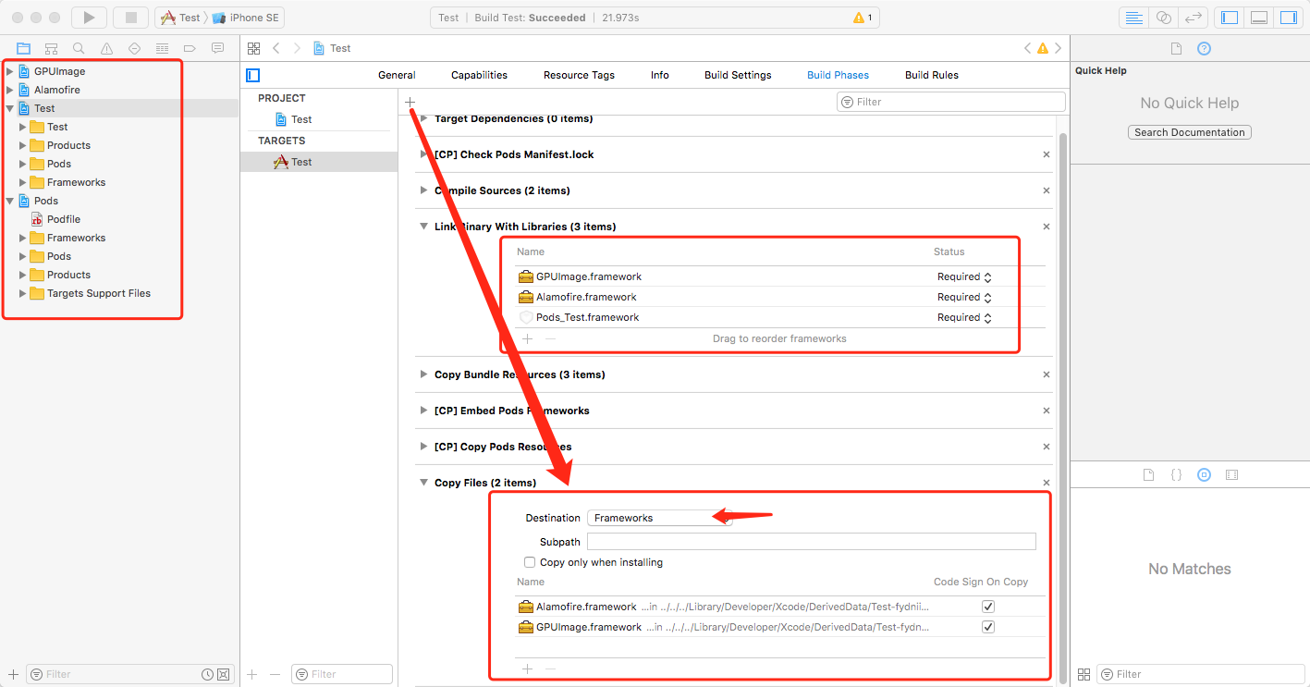Go back in editor history
1310x687 pixels.
coord(276,48)
